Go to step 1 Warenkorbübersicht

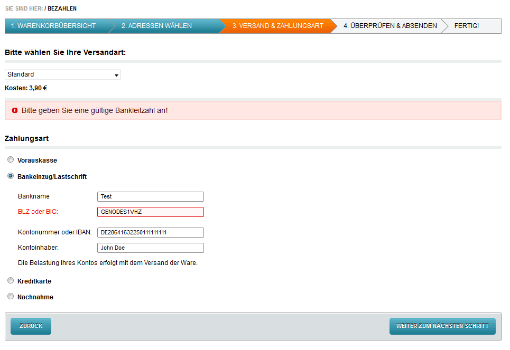[x=53, y=26]
